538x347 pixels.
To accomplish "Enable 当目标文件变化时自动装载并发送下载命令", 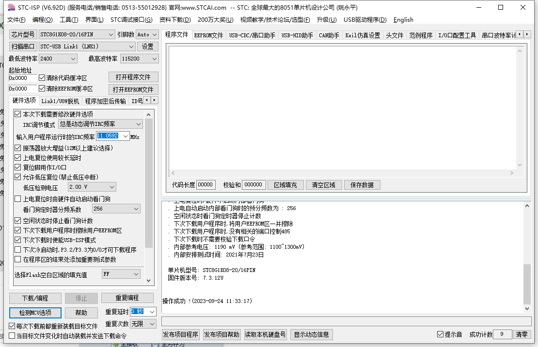I will click(x=12, y=336).
